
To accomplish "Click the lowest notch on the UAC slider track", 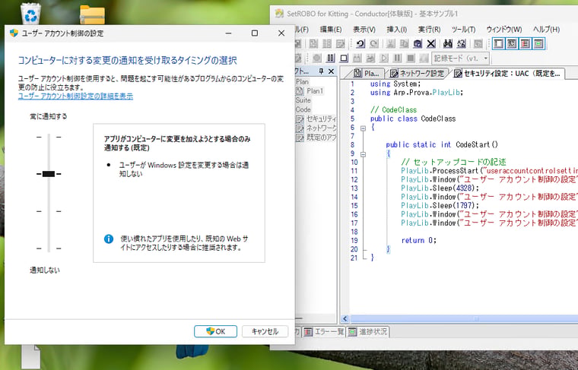I will click(49, 248).
